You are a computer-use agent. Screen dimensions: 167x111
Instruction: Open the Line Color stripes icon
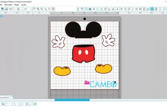click(x=109, y=9)
